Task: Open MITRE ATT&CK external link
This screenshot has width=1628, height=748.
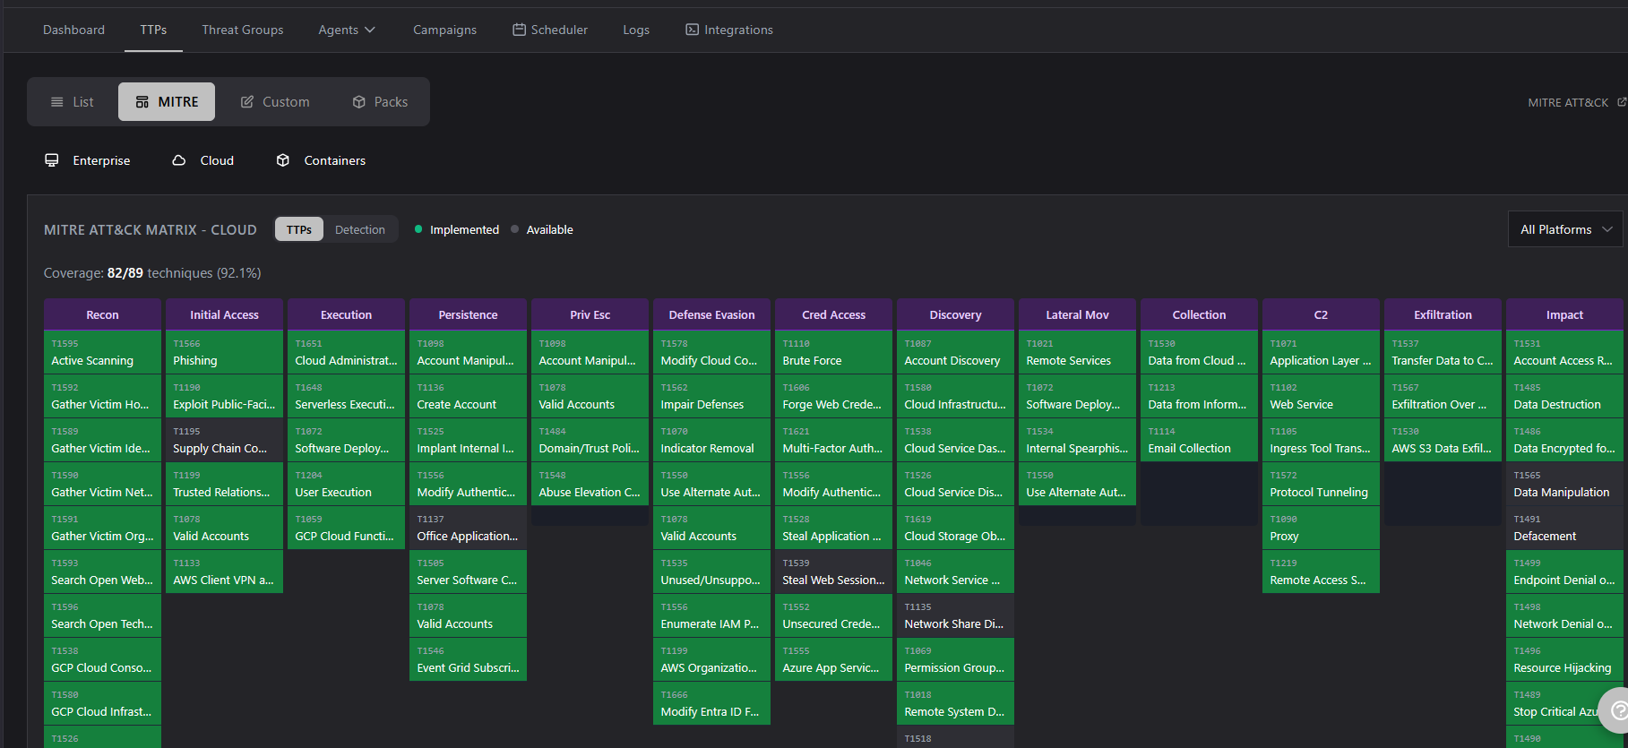Action: click(x=1577, y=102)
